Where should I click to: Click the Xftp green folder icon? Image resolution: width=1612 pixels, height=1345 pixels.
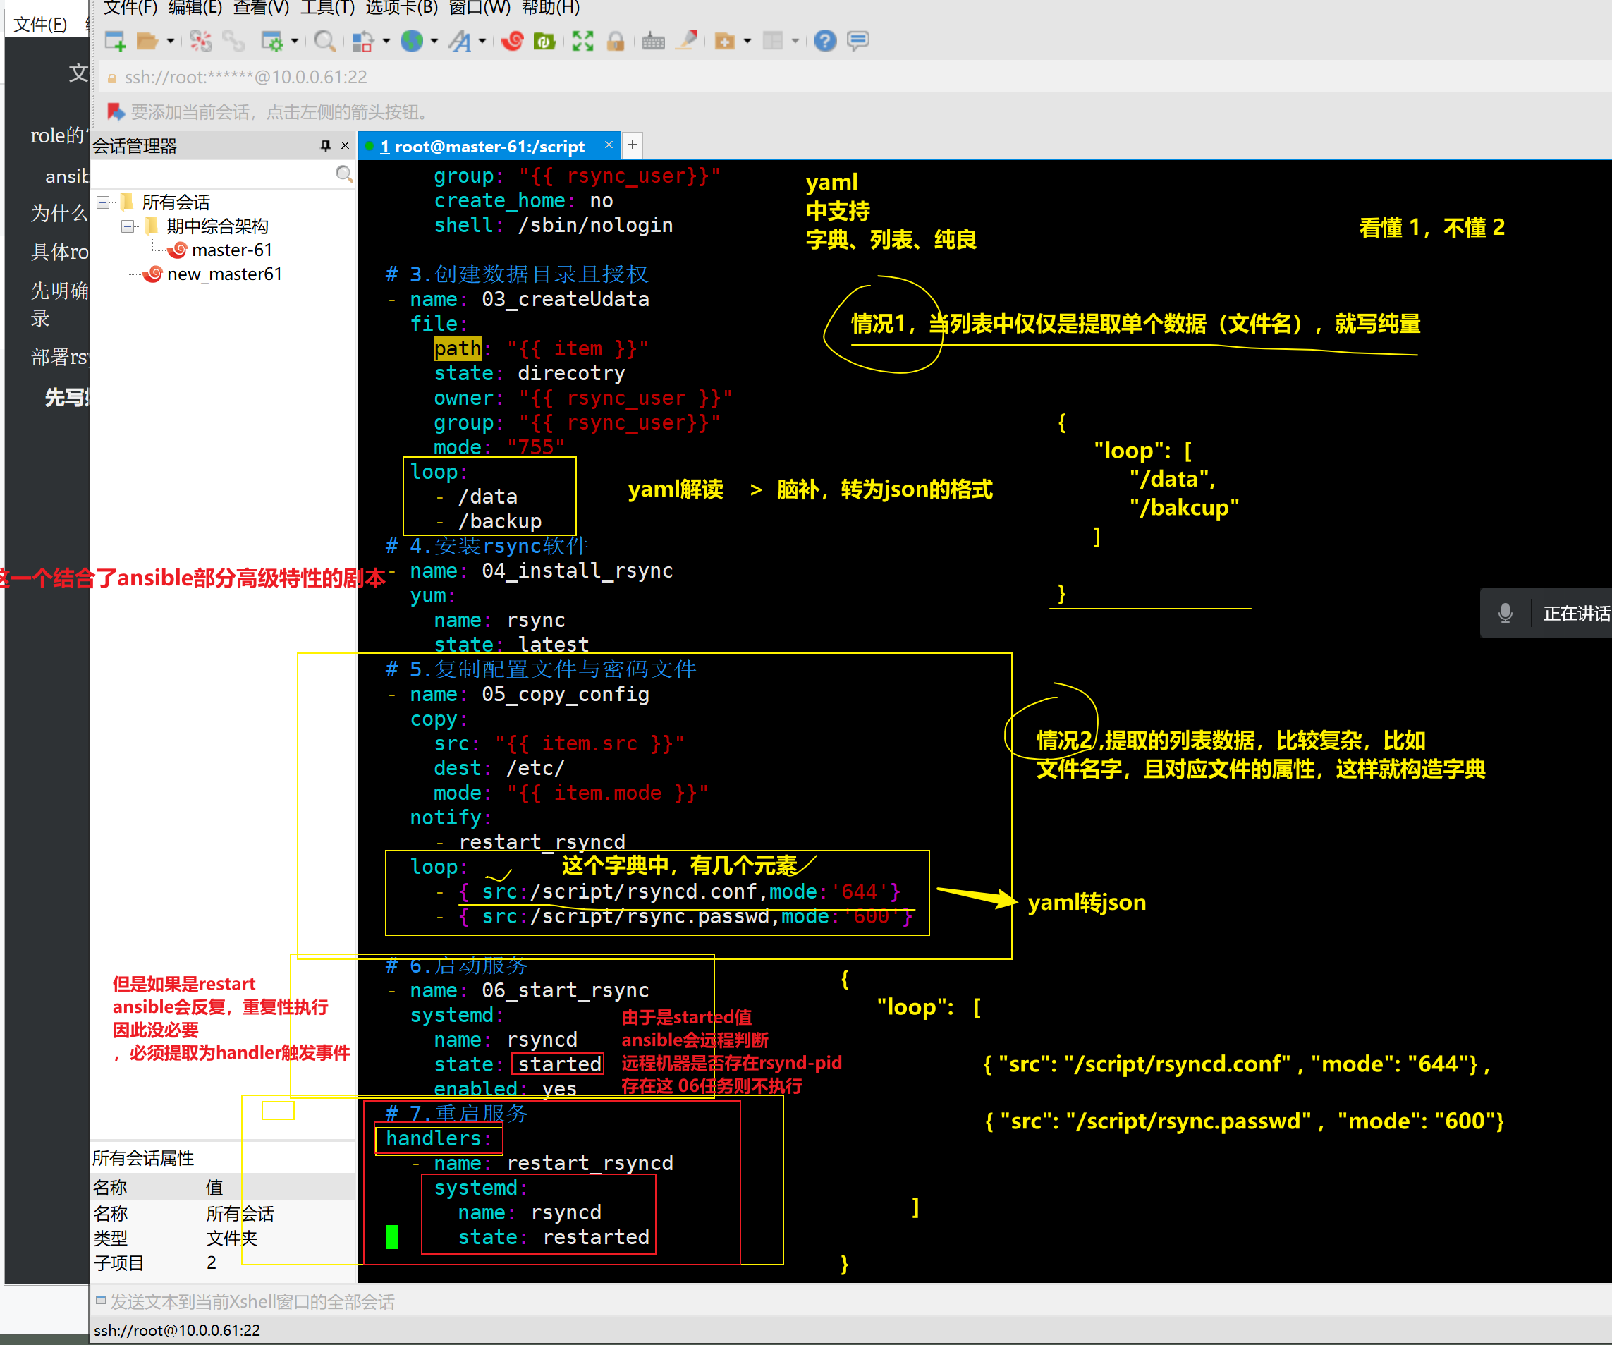point(544,41)
